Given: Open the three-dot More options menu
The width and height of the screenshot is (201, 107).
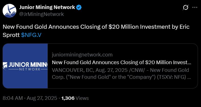Looking at the screenshot, I should pyautogui.click(x=195, y=8).
